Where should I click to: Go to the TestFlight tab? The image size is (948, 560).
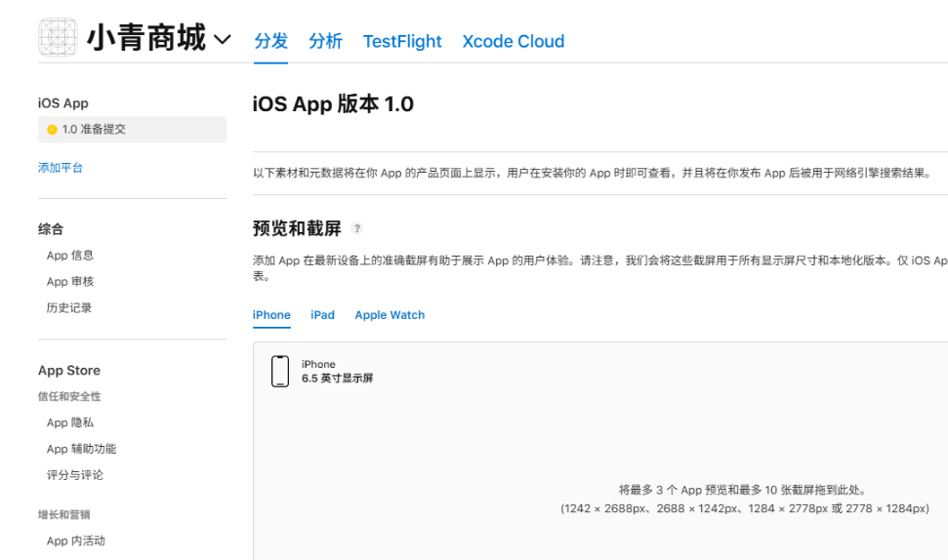tap(402, 41)
